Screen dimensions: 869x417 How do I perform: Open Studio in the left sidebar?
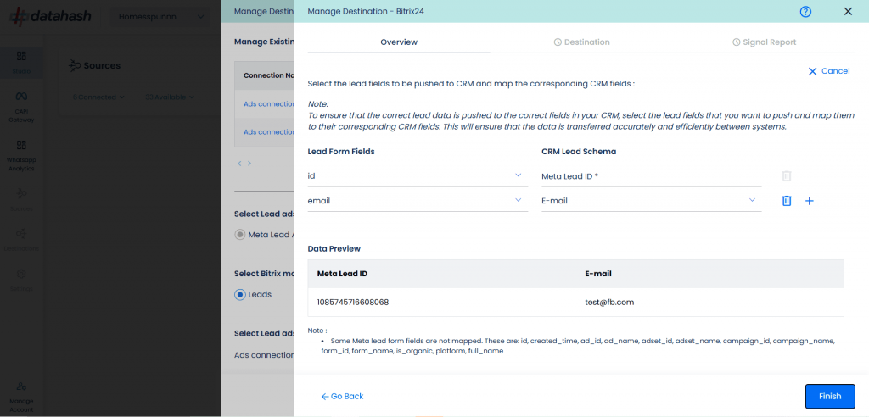21,63
